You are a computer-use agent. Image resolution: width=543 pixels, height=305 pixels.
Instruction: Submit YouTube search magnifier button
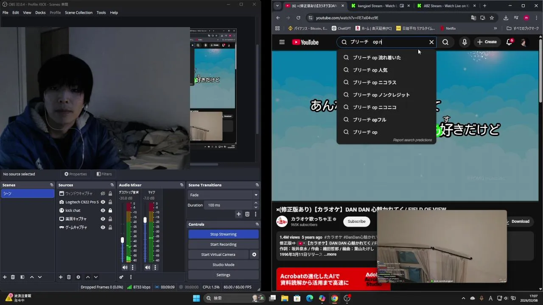point(445,42)
